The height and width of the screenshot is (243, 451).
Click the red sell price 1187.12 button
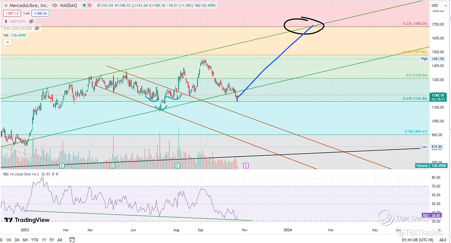pyautogui.click(x=12, y=13)
